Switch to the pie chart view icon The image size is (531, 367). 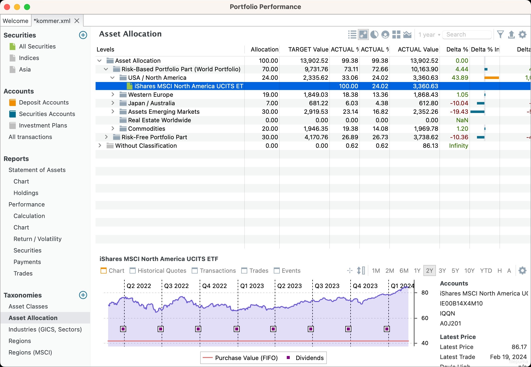coord(374,34)
